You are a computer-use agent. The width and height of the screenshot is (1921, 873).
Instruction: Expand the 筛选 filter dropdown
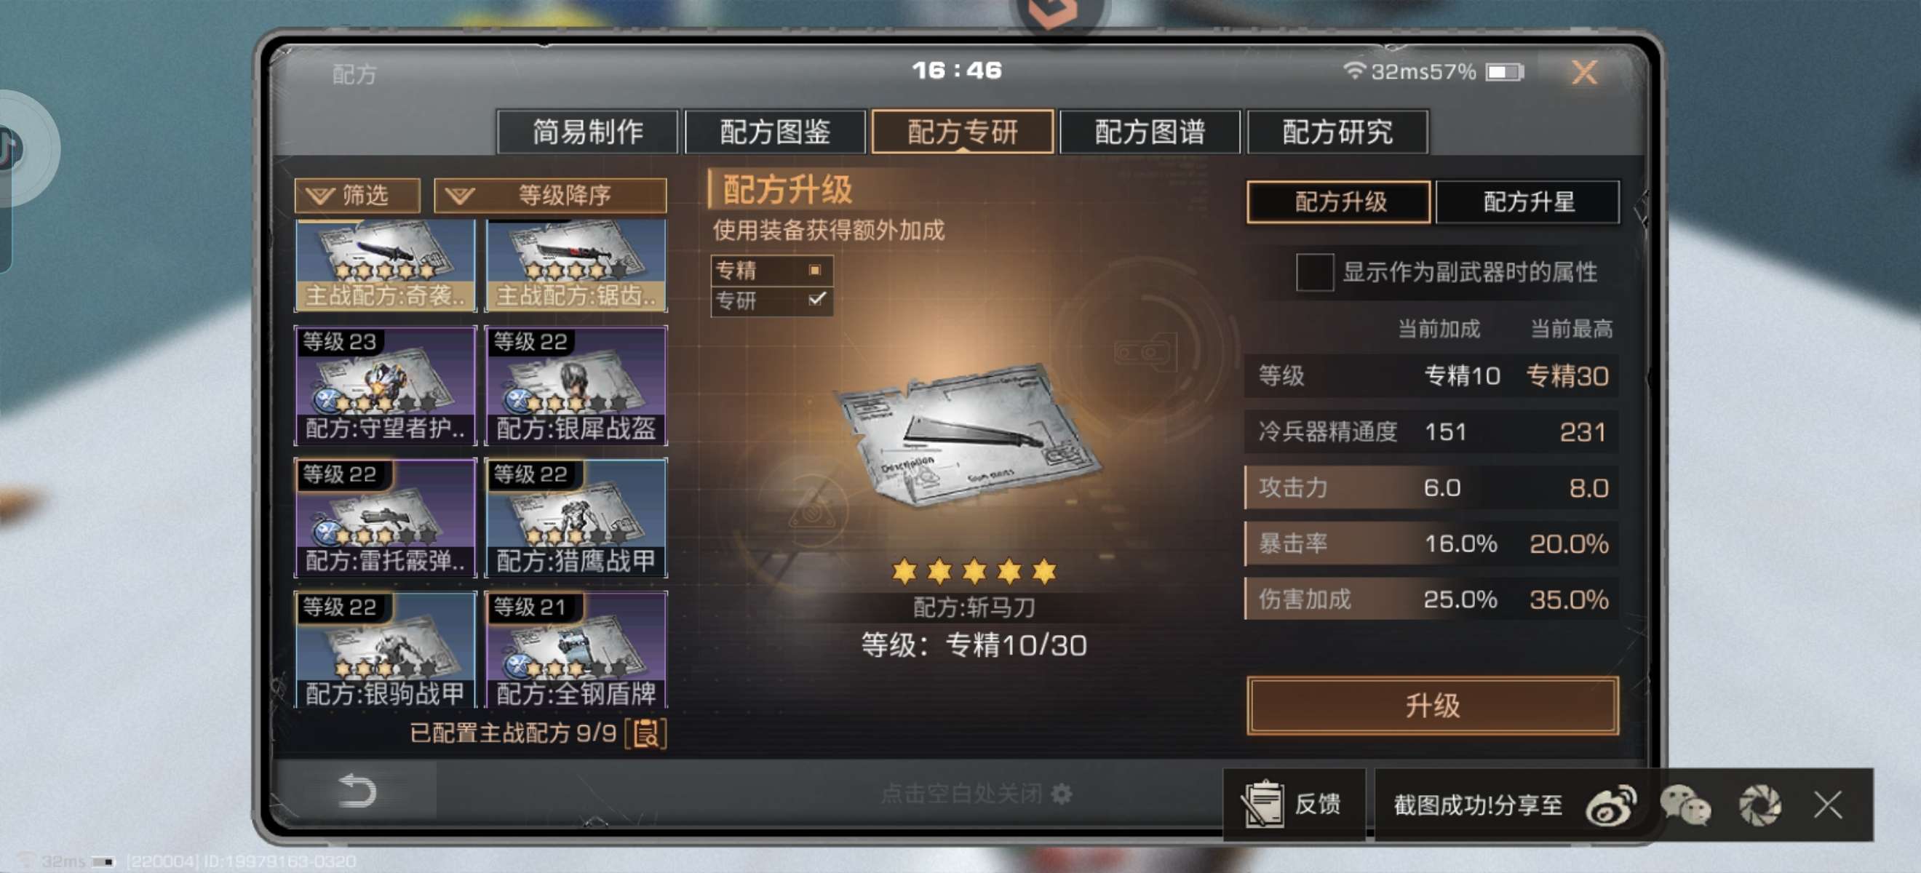tap(357, 195)
